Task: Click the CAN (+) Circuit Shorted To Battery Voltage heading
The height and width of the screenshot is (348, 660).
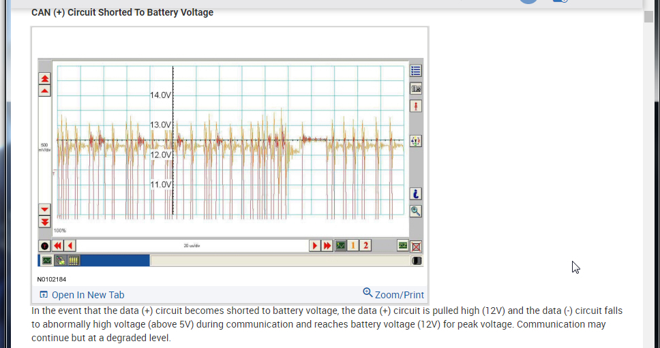Action: [x=123, y=13]
